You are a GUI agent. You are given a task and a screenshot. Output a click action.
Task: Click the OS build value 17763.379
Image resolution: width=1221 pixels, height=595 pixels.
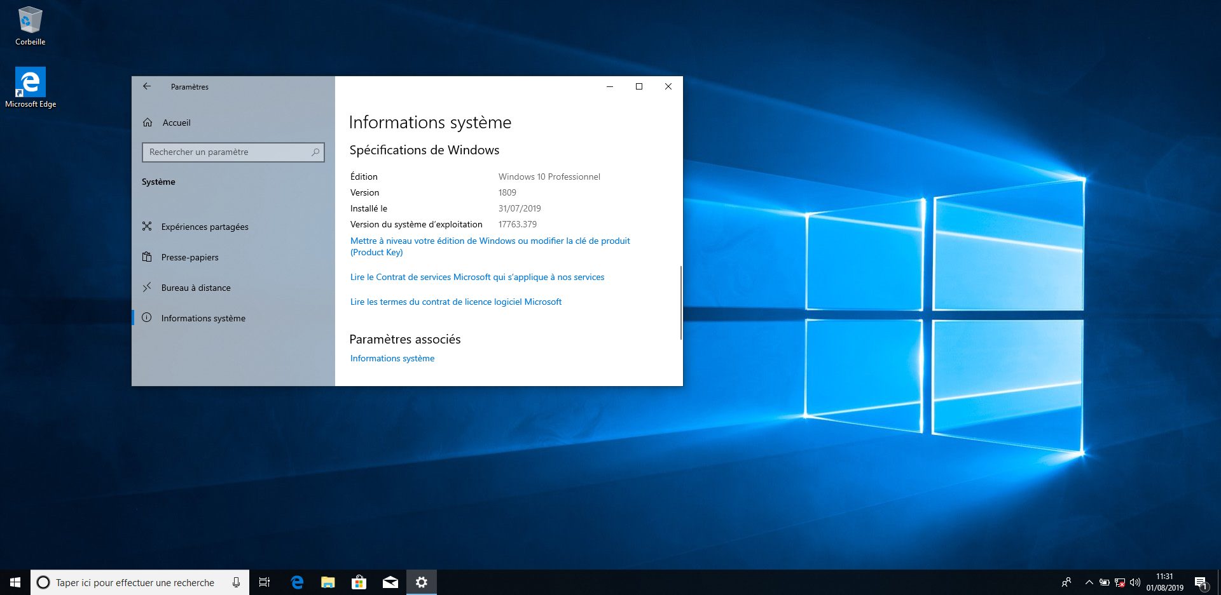coord(518,224)
